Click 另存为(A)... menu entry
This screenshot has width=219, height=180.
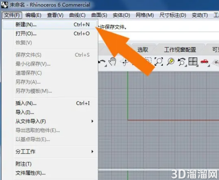click(50, 82)
